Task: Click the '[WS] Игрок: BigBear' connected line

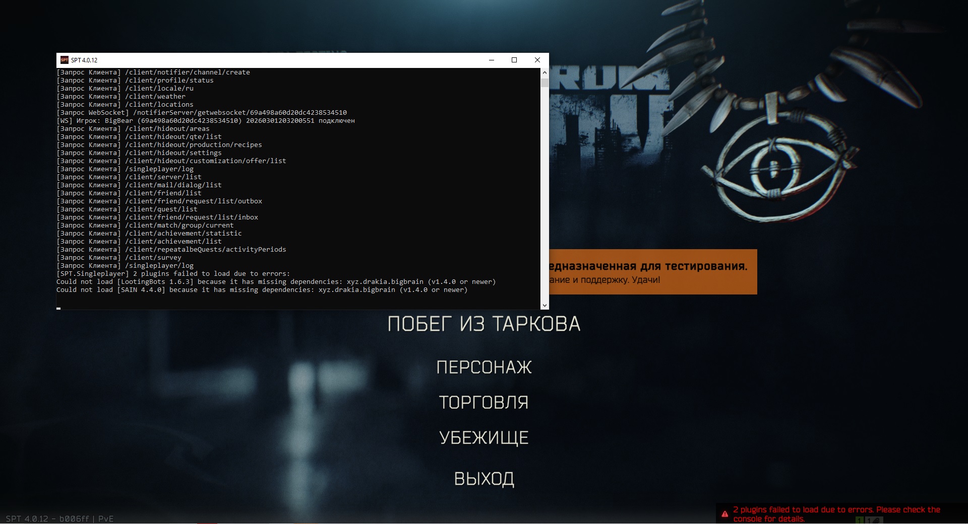Action: click(206, 121)
